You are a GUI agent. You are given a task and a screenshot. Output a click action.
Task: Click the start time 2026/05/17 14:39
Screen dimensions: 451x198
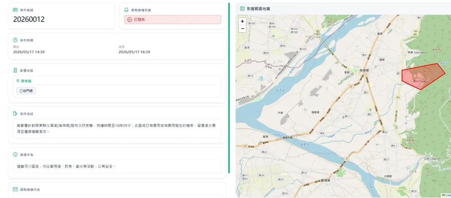pos(29,52)
